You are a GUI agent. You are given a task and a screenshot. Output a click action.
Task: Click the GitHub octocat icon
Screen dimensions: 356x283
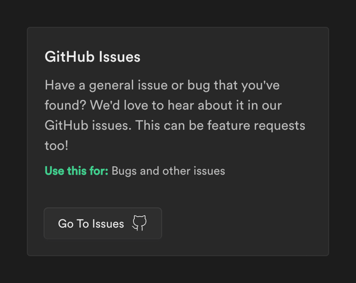click(x=139, y=223)
